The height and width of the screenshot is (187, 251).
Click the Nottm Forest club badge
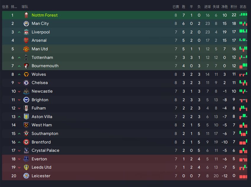pos(26,15)
